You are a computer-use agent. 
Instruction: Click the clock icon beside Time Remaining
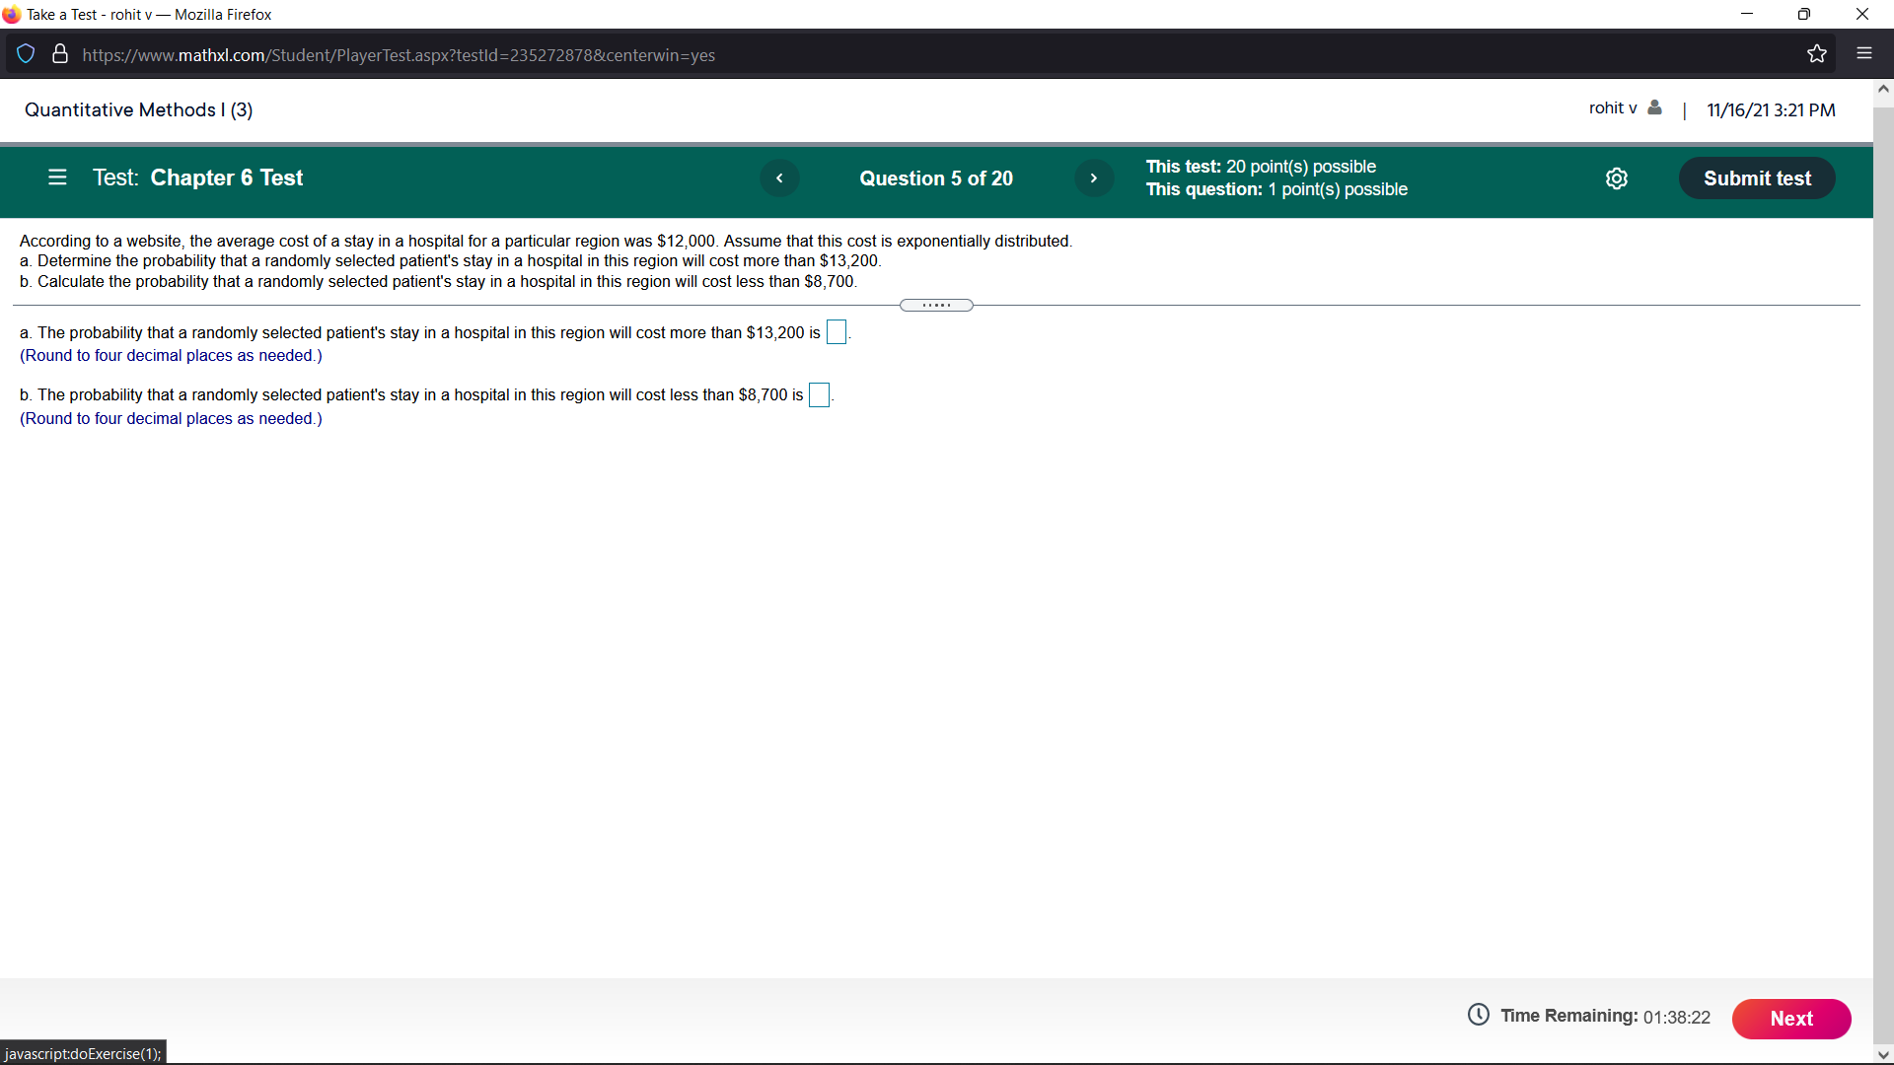pos(1478,1015)
